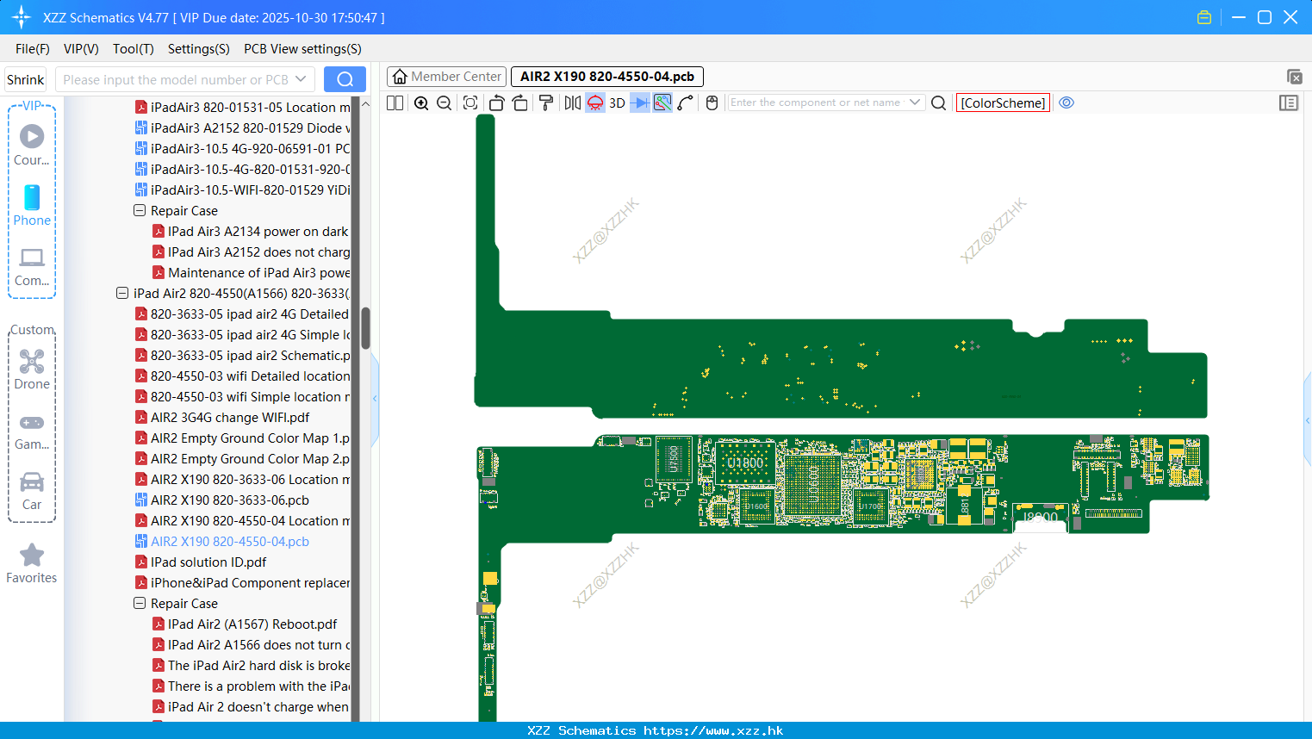Toggle the red highlighted toolbar icon

(x=595, y=102)
